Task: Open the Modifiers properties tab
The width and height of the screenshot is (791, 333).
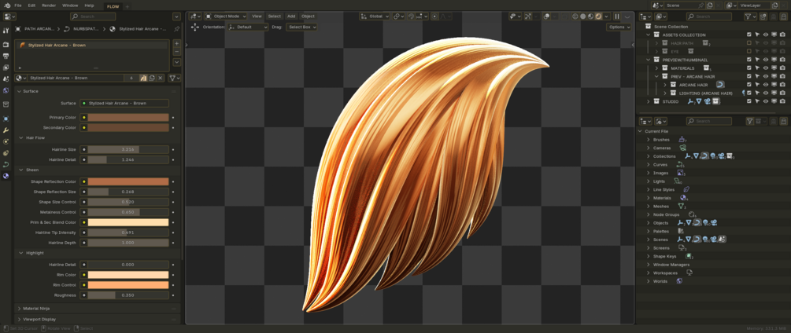Action: coord(6,130)
